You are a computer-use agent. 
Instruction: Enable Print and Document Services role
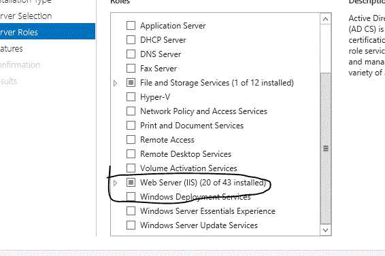[131, 126]
